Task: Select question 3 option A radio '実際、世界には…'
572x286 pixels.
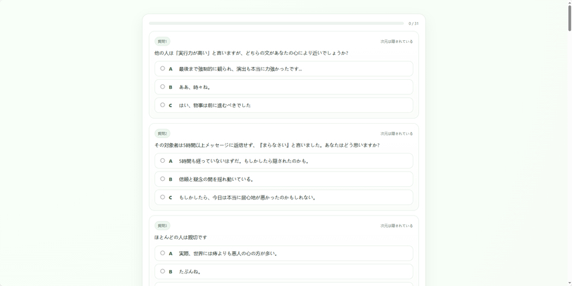Action: coord(163,253)
